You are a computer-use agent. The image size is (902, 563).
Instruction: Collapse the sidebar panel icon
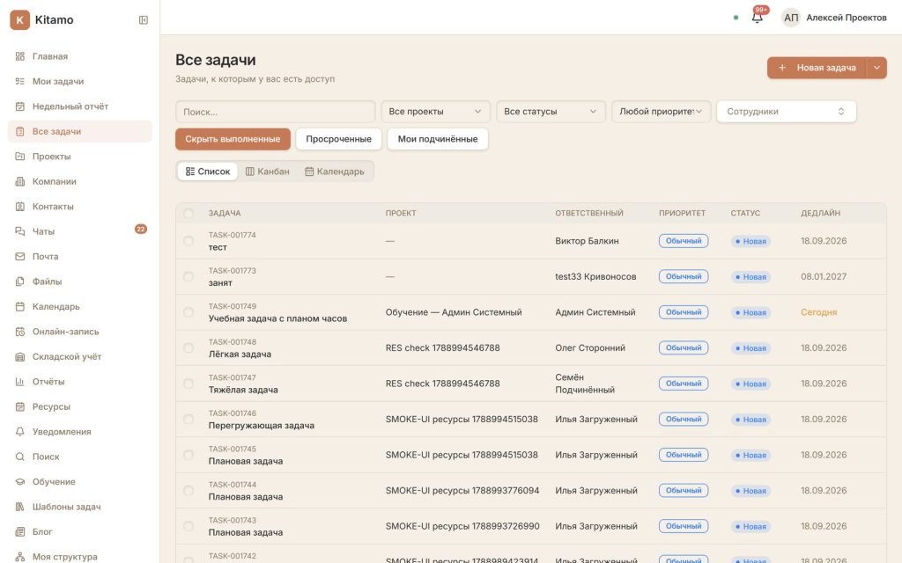click(144, 20)
